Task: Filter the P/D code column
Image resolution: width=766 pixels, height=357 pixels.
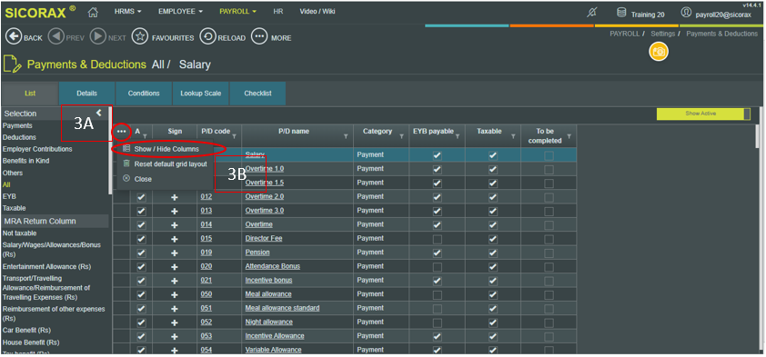Action: point(235,137)
